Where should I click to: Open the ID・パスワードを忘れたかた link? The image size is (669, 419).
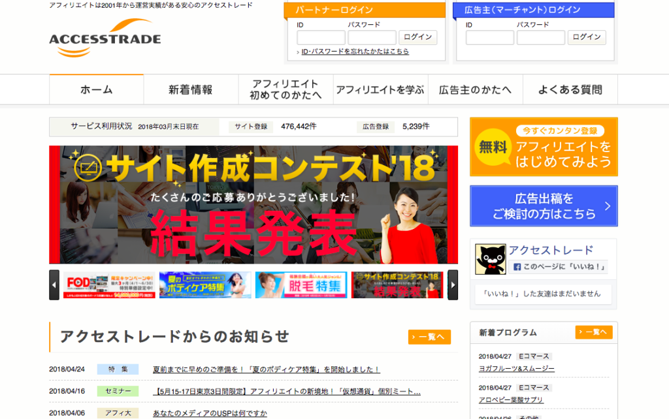(355, 52)
